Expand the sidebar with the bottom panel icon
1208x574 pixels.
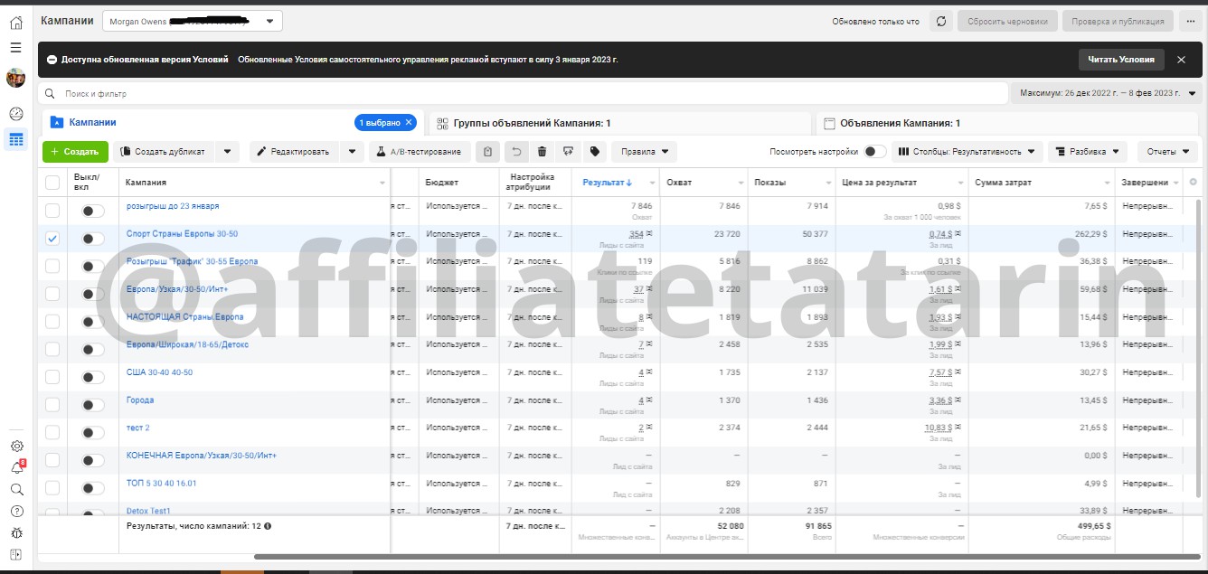click(16, 554)
